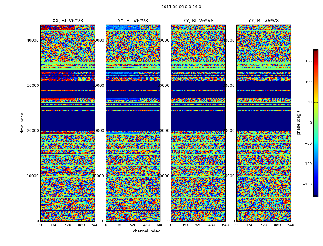Click the figure title '2015-04-06 0.0-24.0'

tap(181, 7)
